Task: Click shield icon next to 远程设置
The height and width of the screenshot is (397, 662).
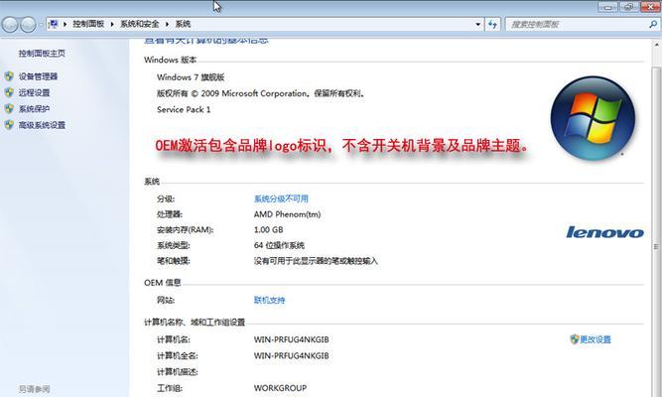Action: (x=9, y=92)
